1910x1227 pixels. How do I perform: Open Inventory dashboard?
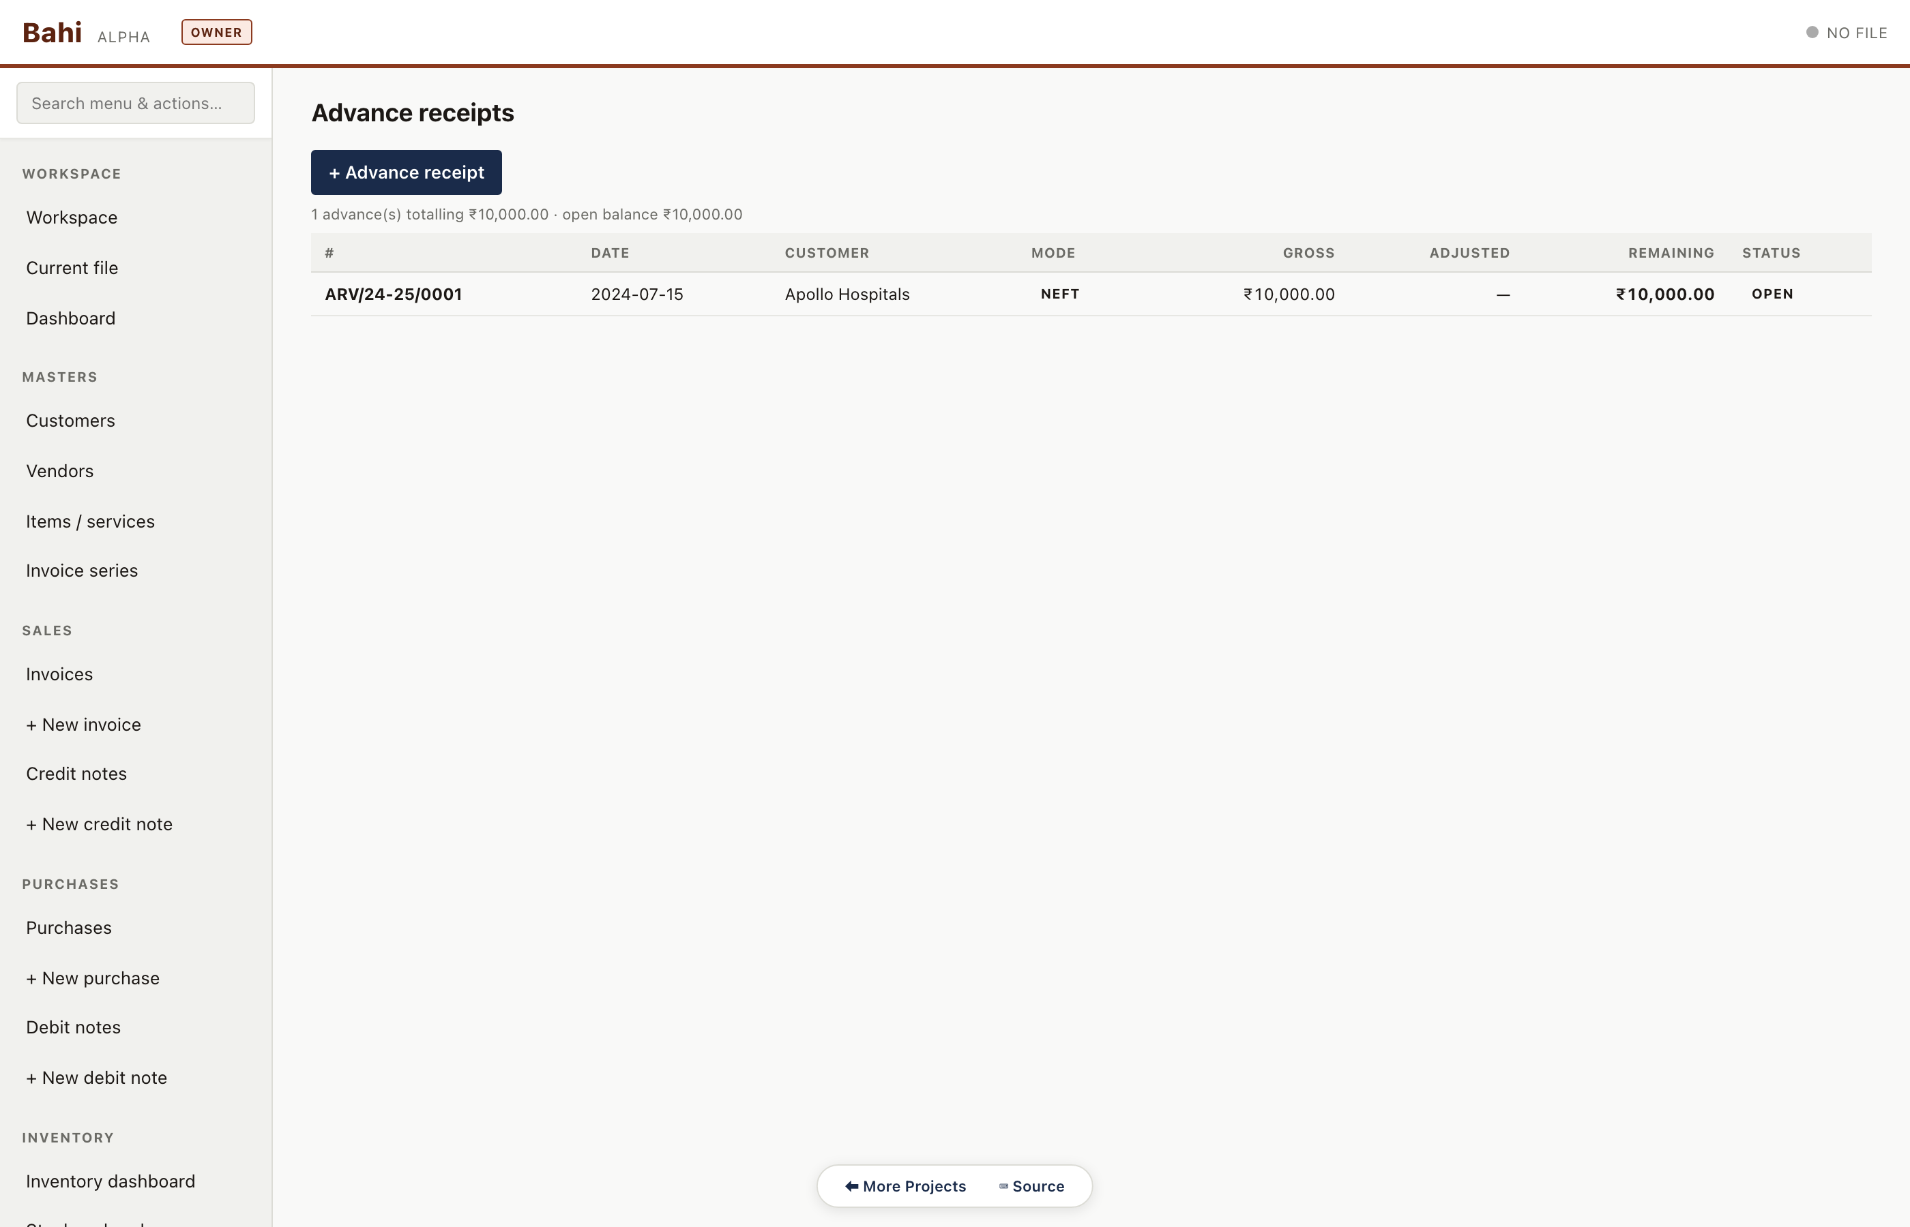[x=110, y=1181]
